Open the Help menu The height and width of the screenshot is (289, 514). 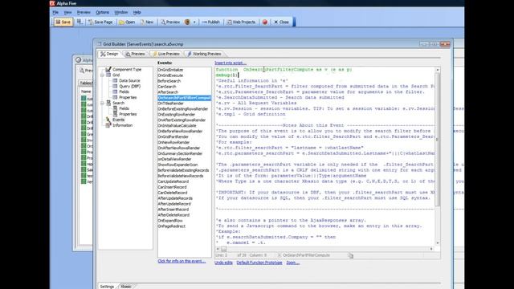[x=137, y=13]
